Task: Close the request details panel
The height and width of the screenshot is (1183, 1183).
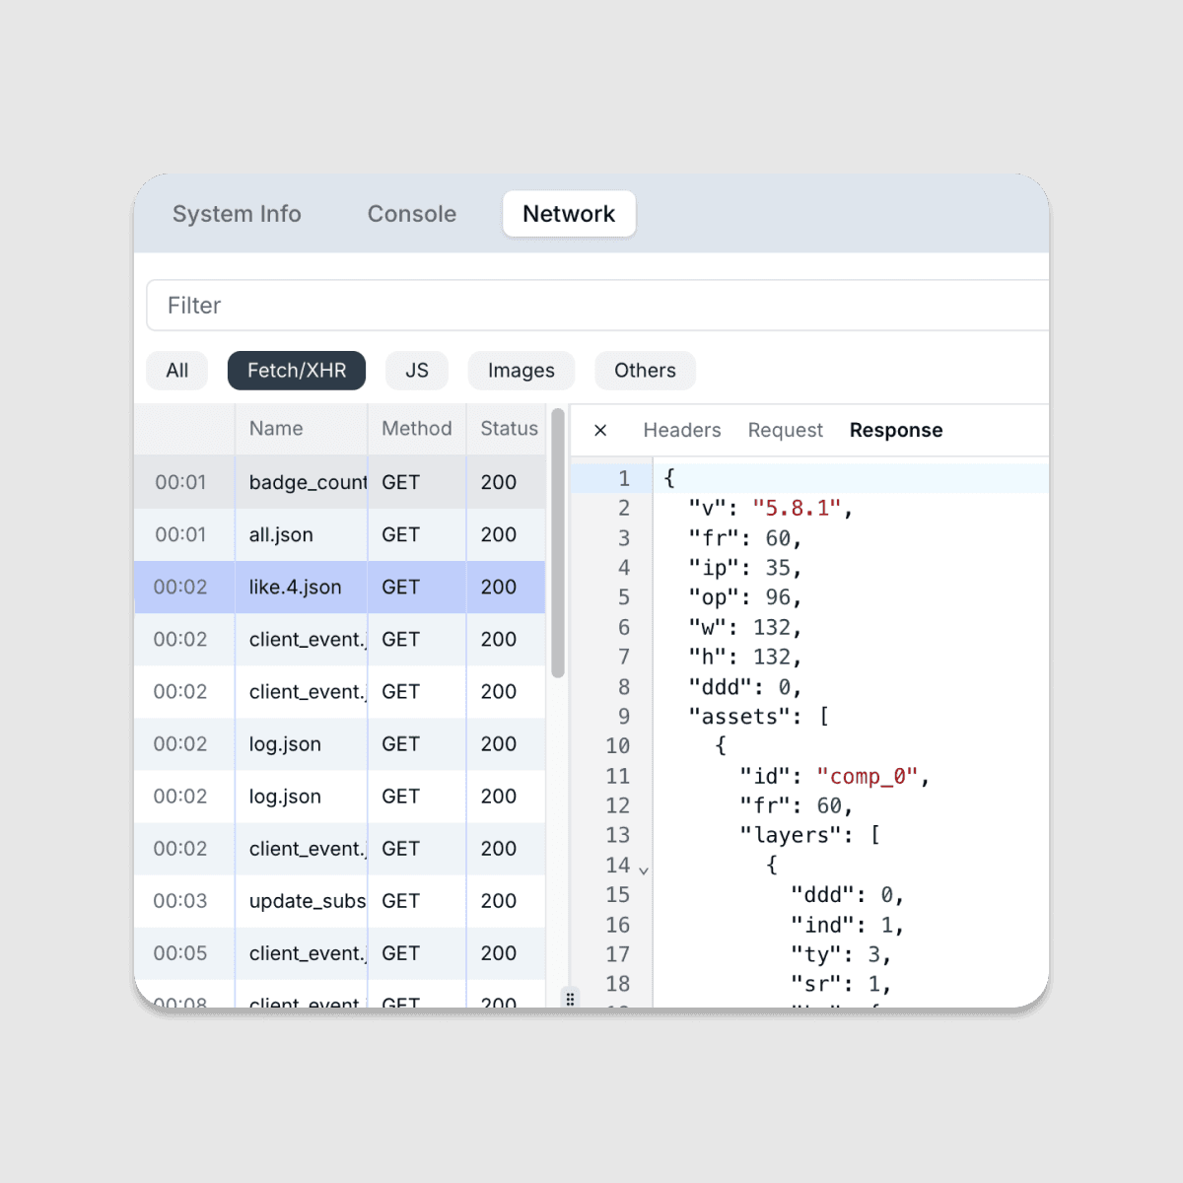Action: 600,431
